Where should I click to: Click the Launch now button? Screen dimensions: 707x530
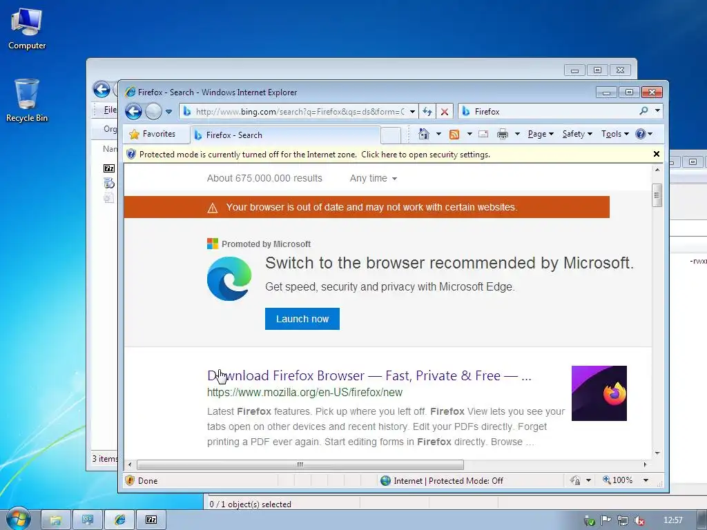[302, 319]
